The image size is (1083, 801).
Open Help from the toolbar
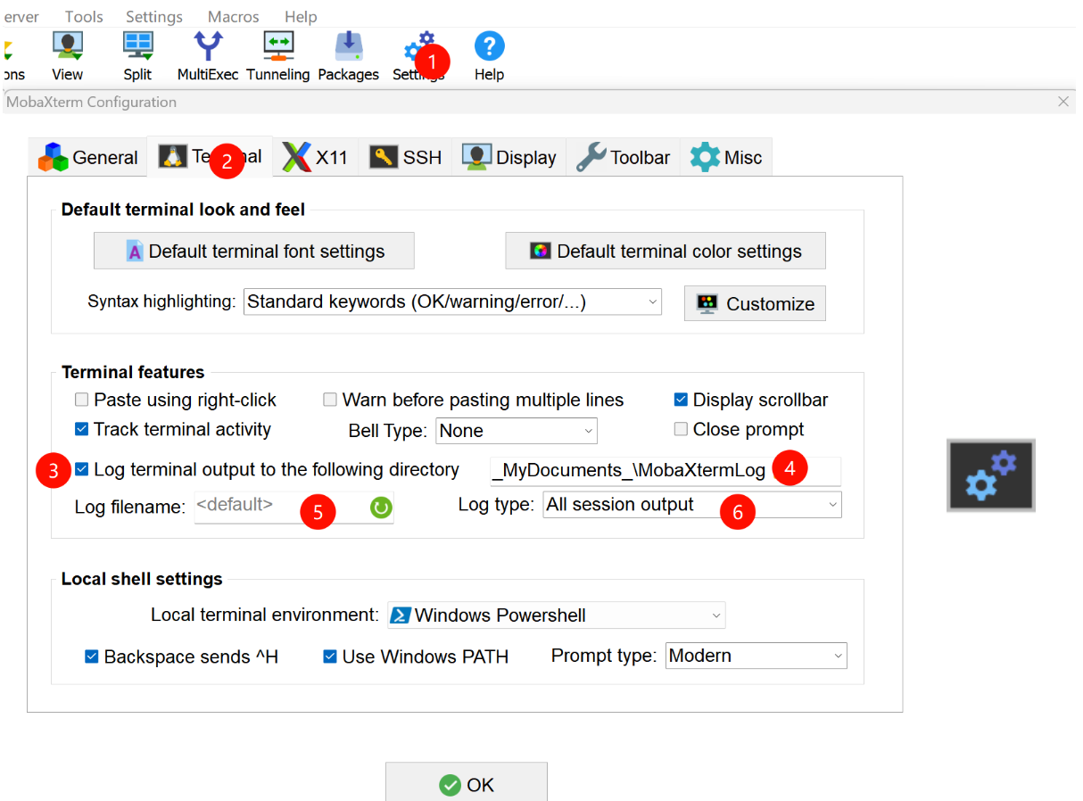point(489,56)
